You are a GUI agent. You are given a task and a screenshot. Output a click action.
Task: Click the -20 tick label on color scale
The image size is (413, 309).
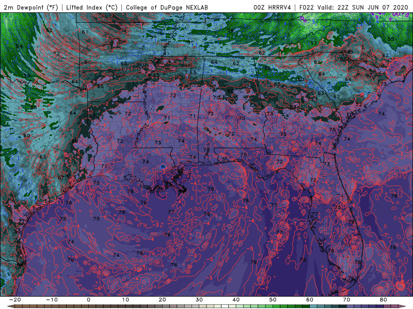point(15,300)
